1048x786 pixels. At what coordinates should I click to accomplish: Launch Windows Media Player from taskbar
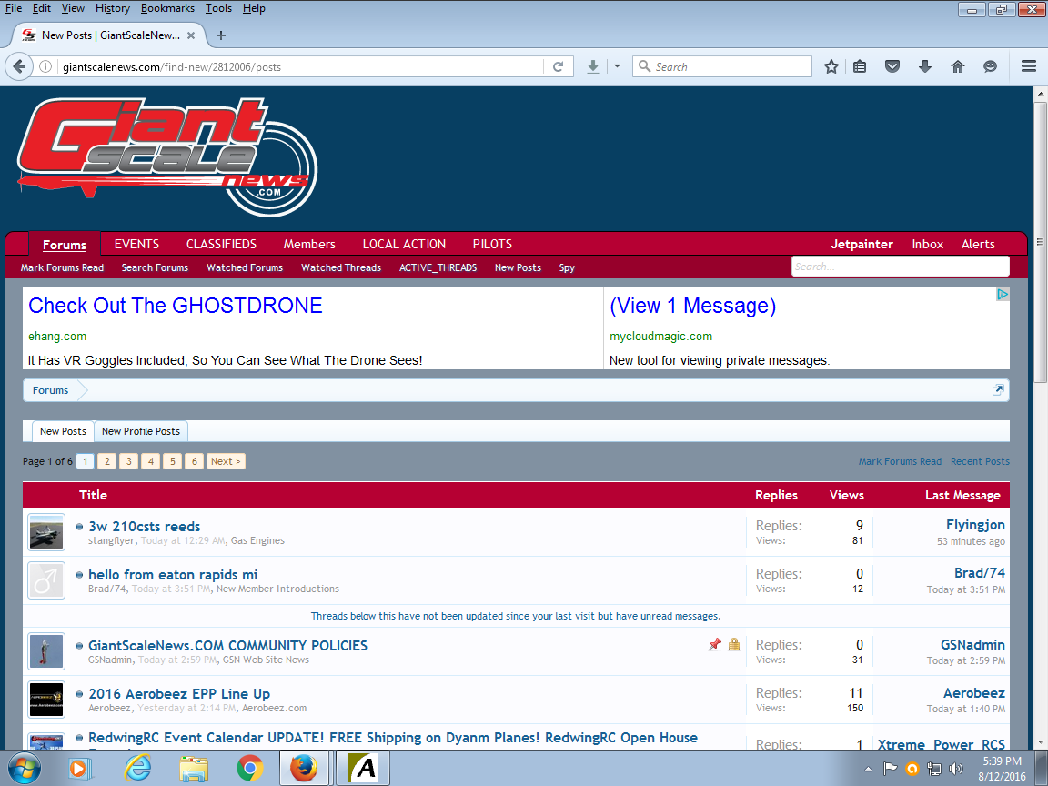click(79, 769)
